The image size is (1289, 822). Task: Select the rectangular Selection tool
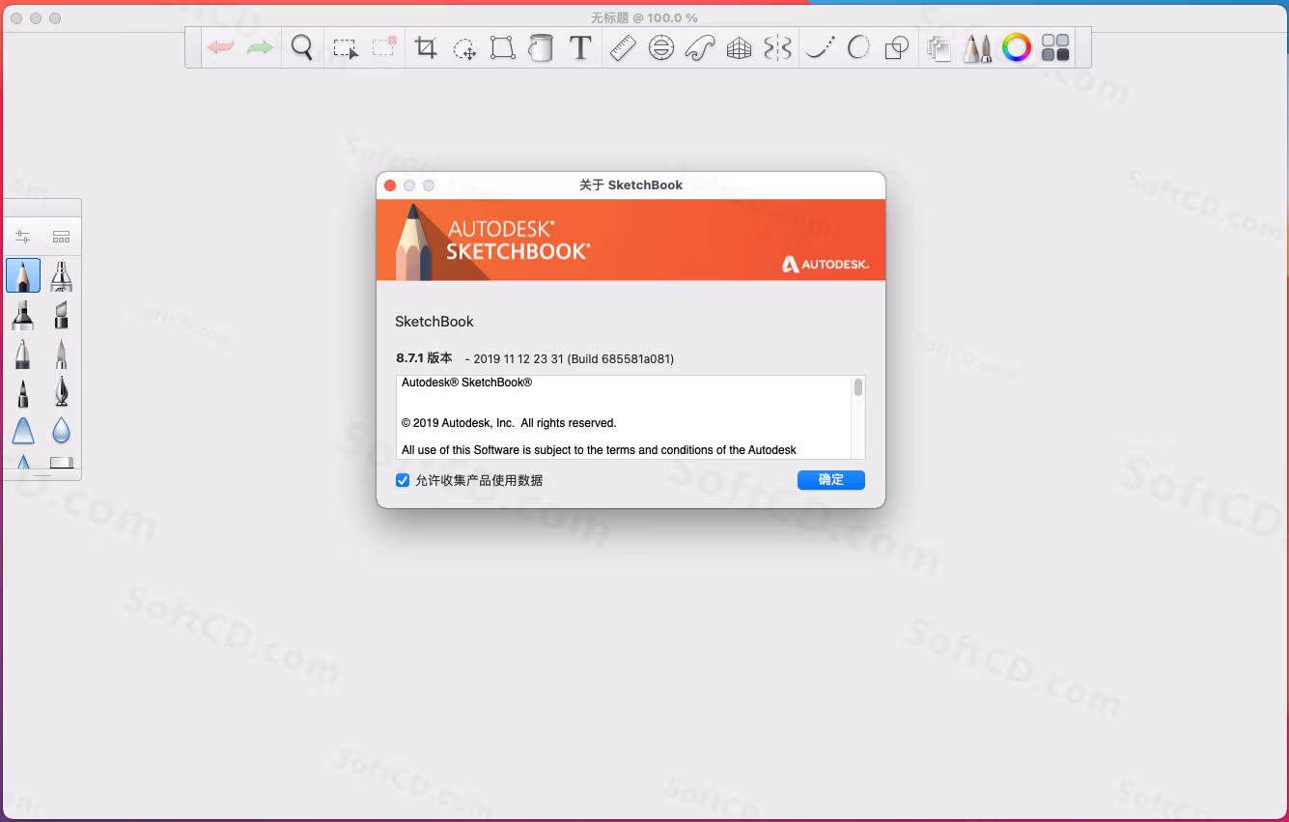pos(345,47)
